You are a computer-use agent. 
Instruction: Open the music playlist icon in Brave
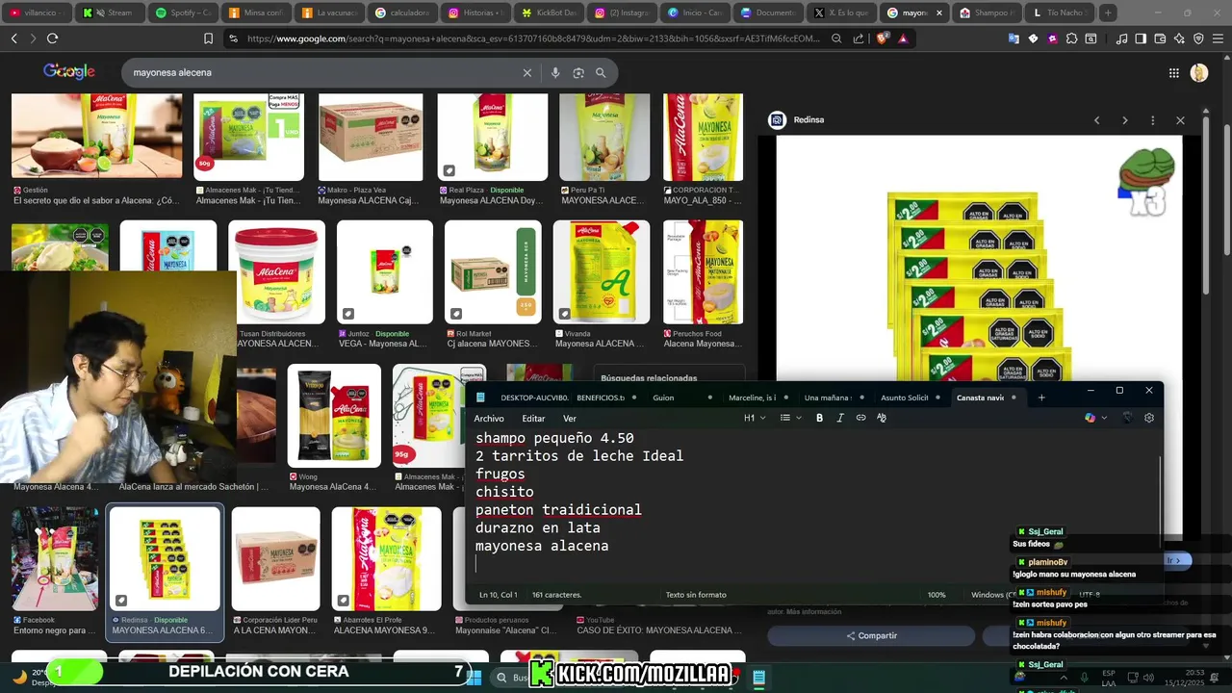click(1121, 38)
